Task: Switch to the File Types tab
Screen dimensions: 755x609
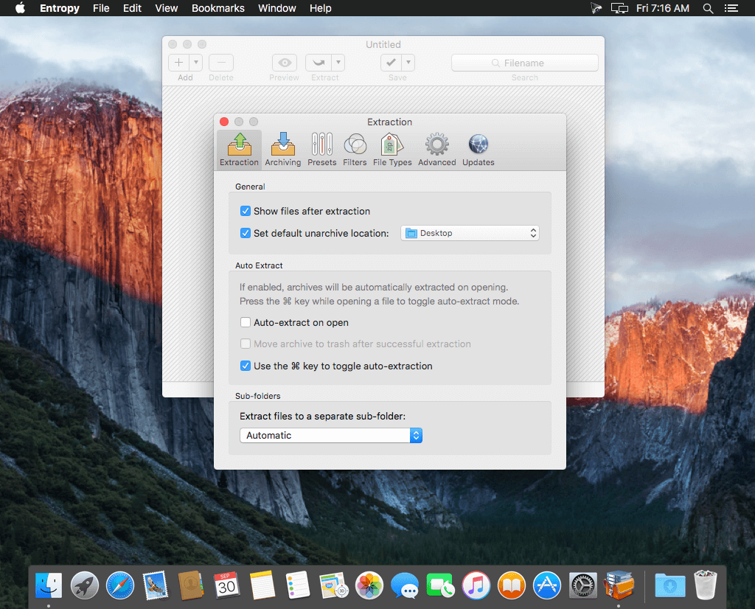Action: 392,150
